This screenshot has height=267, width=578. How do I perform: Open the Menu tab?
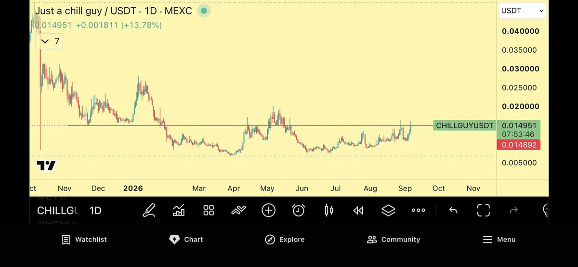coord(499,240)
